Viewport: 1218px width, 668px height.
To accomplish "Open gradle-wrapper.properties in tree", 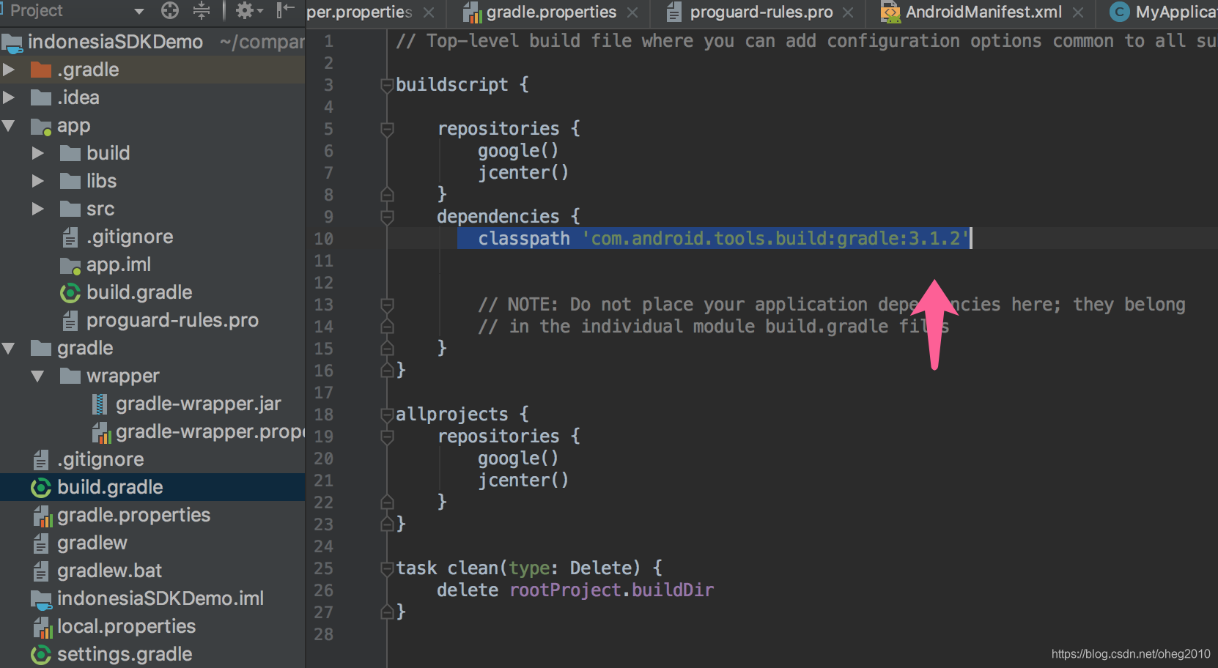I will coord(210,431).
